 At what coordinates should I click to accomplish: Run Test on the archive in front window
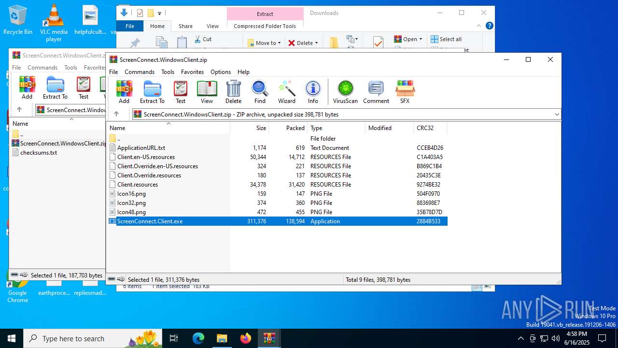pyautogui.click(x=181, y=92)
